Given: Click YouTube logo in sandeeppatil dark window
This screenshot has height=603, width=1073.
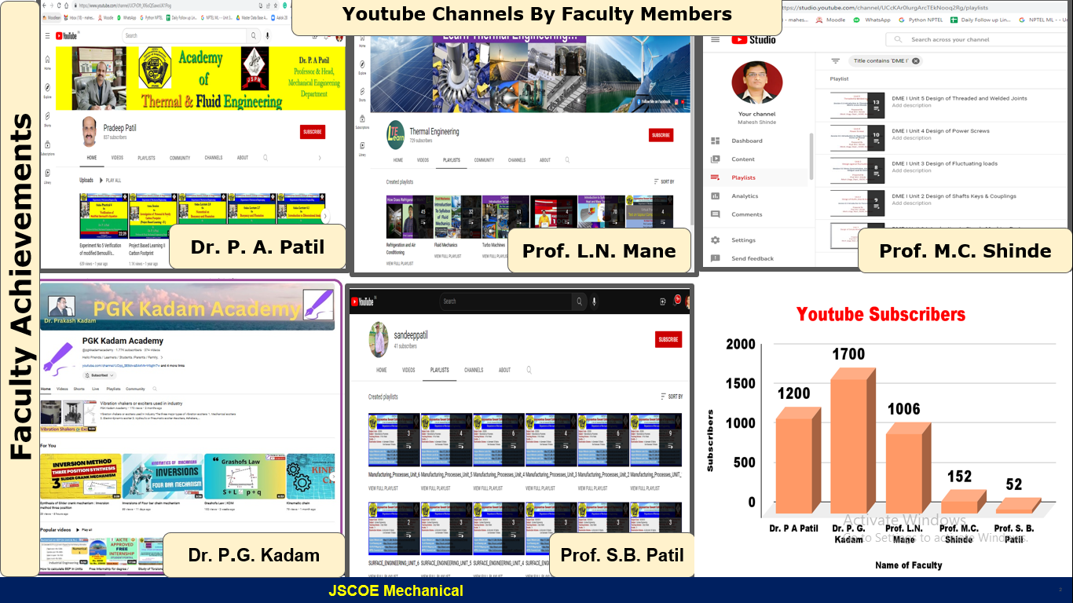Looking at the screenshot, I should [362, 301].
